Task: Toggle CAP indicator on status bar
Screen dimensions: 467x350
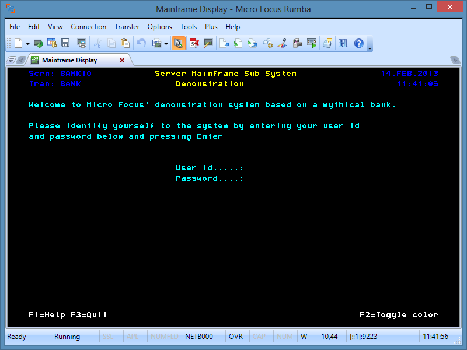Action: tap(261, 337)
